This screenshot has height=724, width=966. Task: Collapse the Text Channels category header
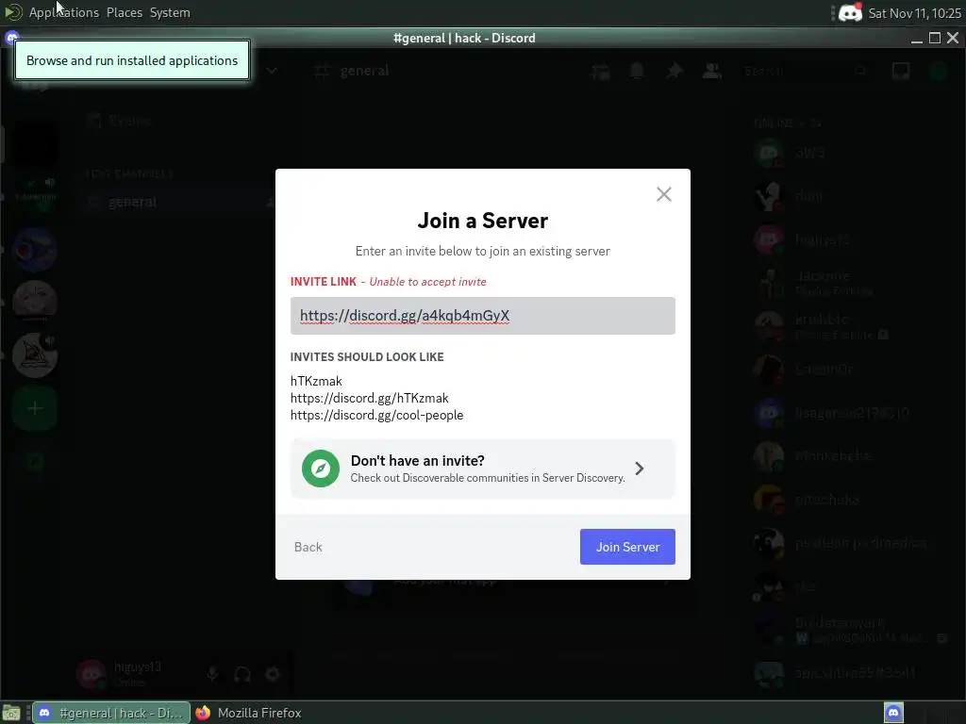(129, 174)
